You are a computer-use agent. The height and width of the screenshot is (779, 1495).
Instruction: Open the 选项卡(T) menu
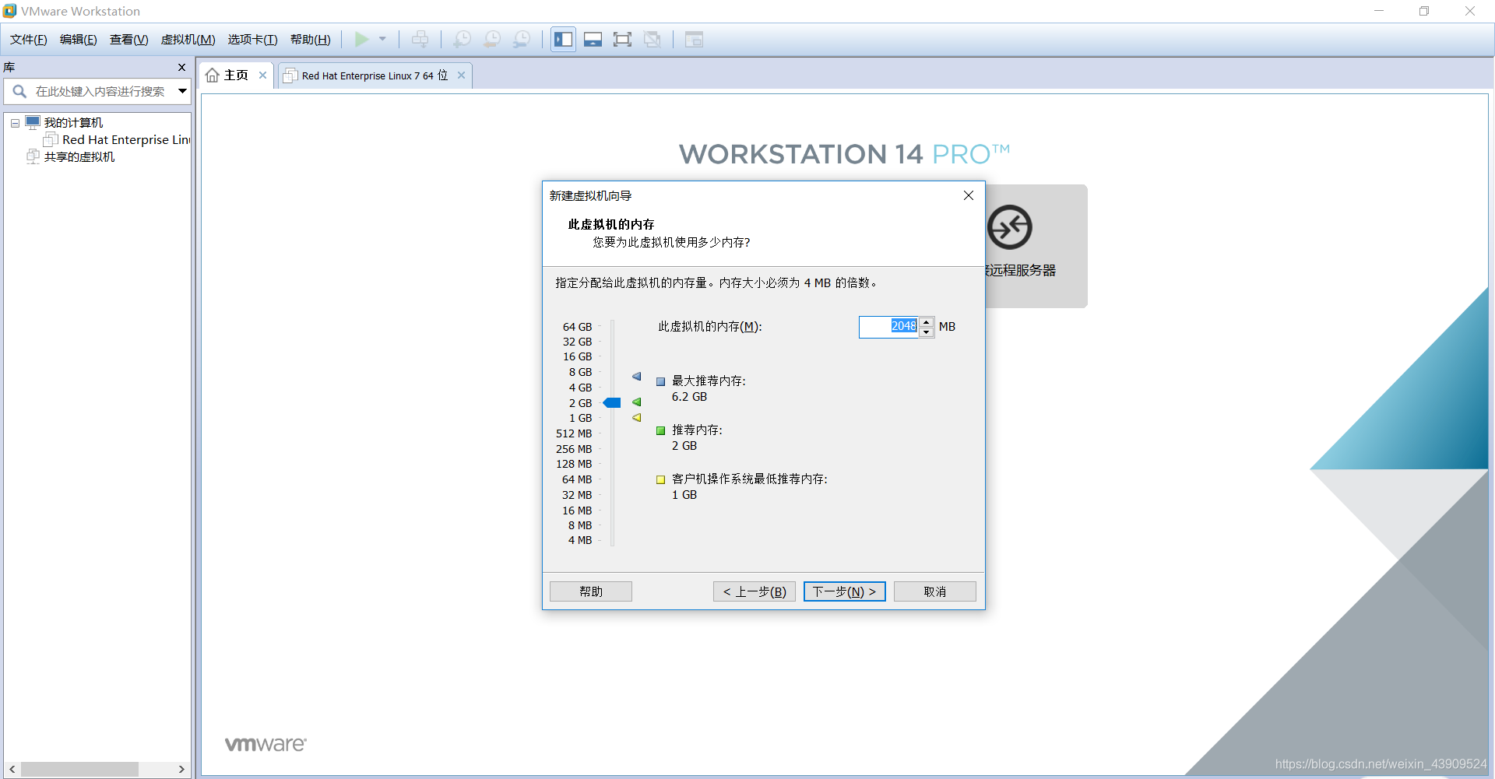(253, 40)
